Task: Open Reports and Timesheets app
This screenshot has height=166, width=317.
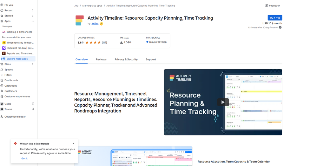Action: pyautogui.click(x=18, y=53)
